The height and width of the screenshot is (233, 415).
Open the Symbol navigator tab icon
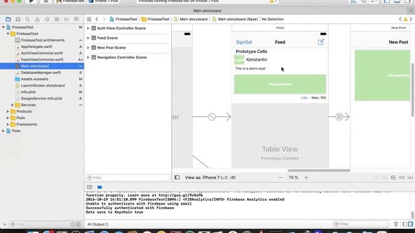coord(18,19)
